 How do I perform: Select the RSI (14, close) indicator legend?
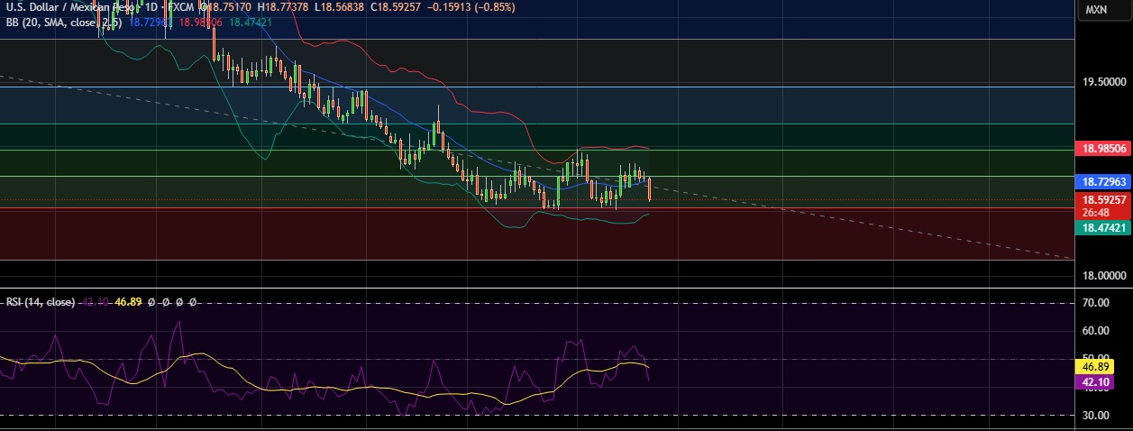point(40,302)
